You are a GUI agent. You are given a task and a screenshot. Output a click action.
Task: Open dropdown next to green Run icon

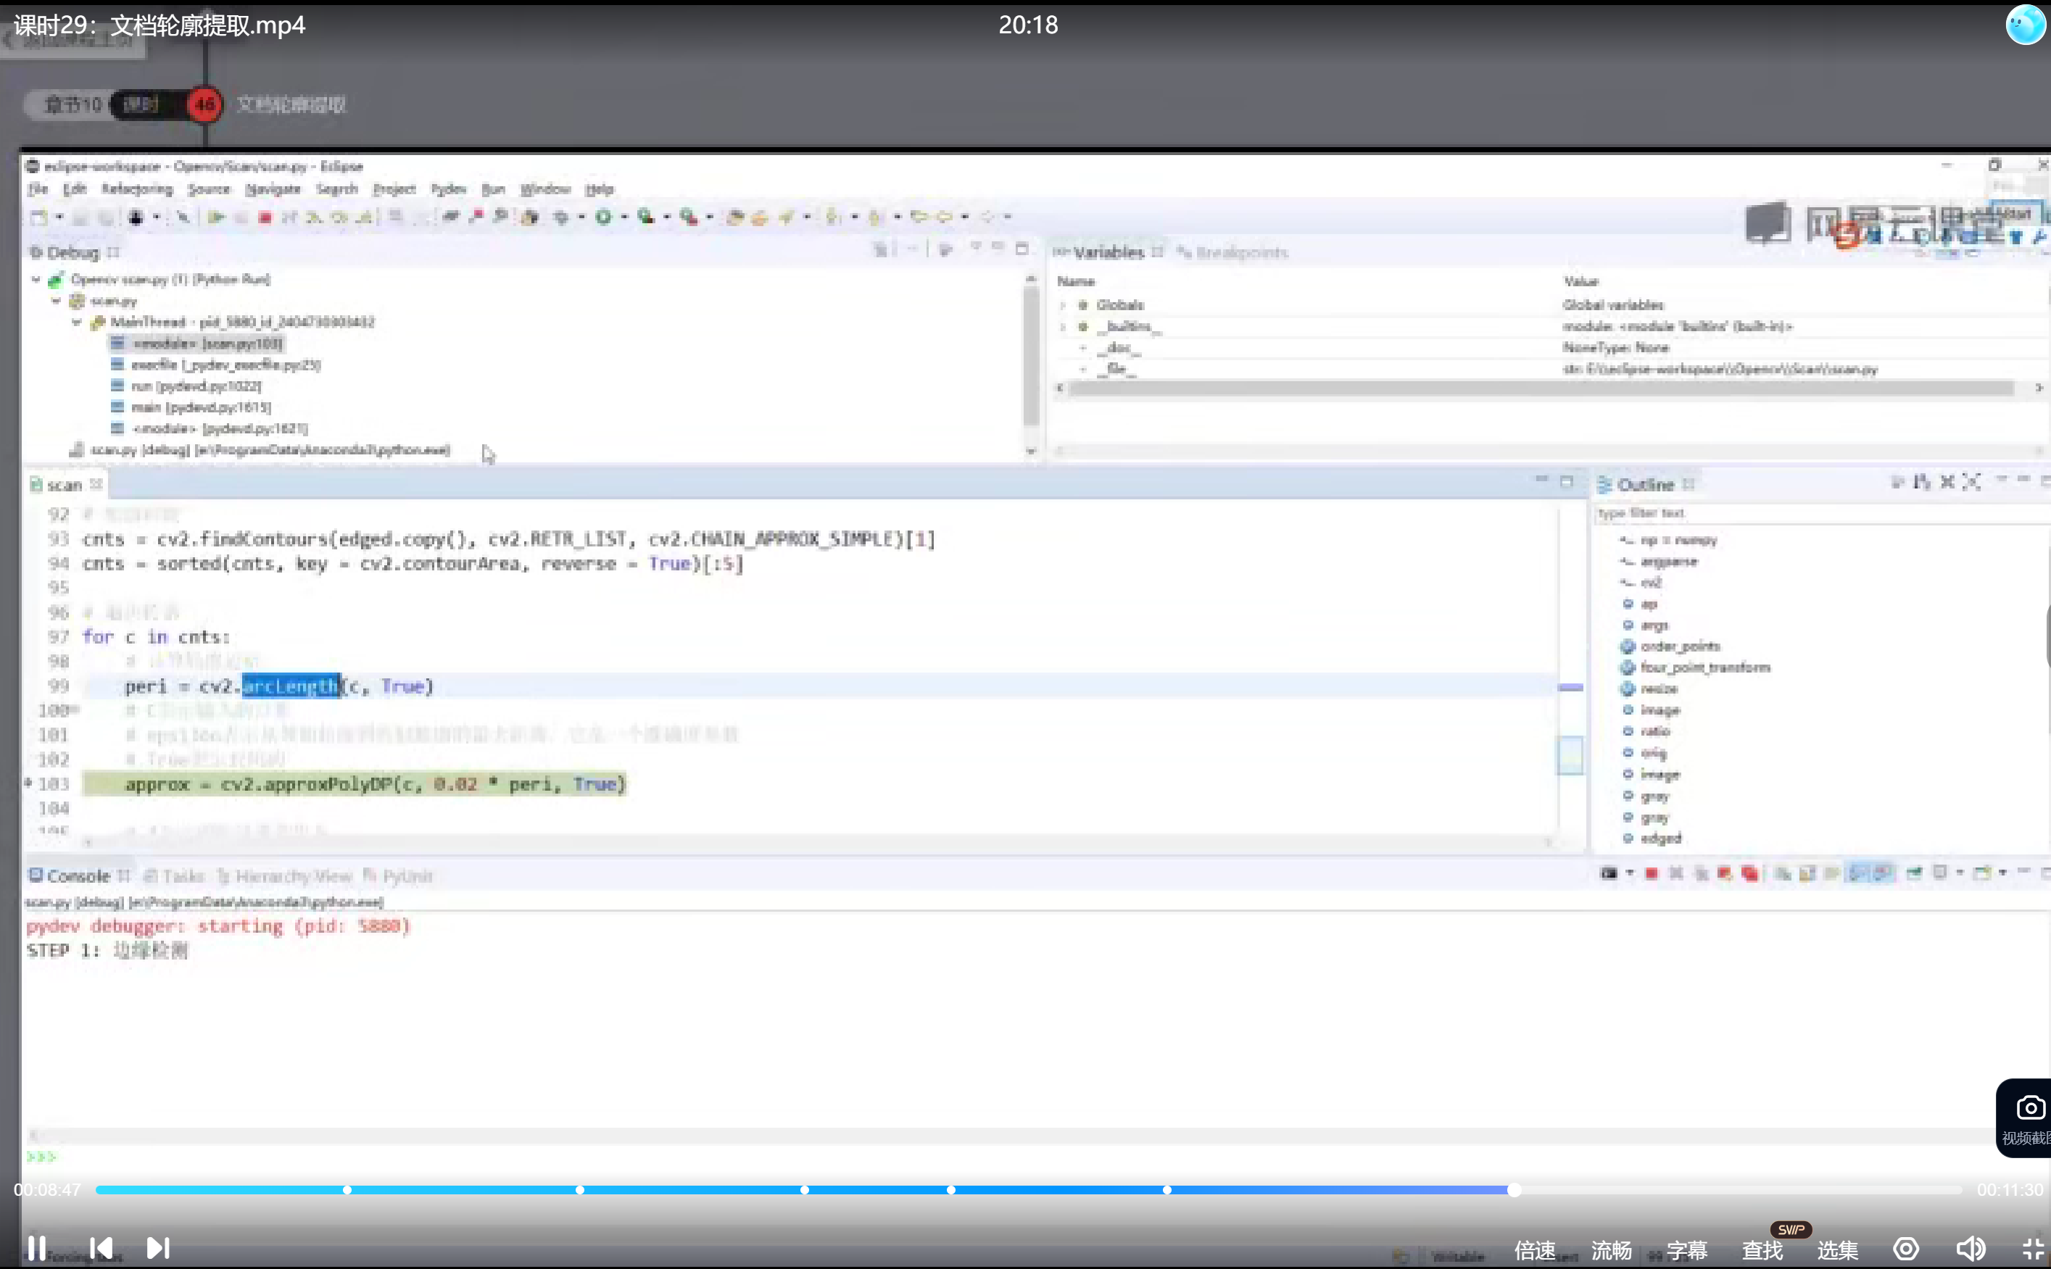(x=623, y=217)
